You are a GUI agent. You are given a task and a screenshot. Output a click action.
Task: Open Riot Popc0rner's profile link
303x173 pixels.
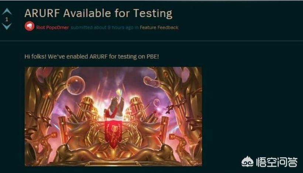52,28
